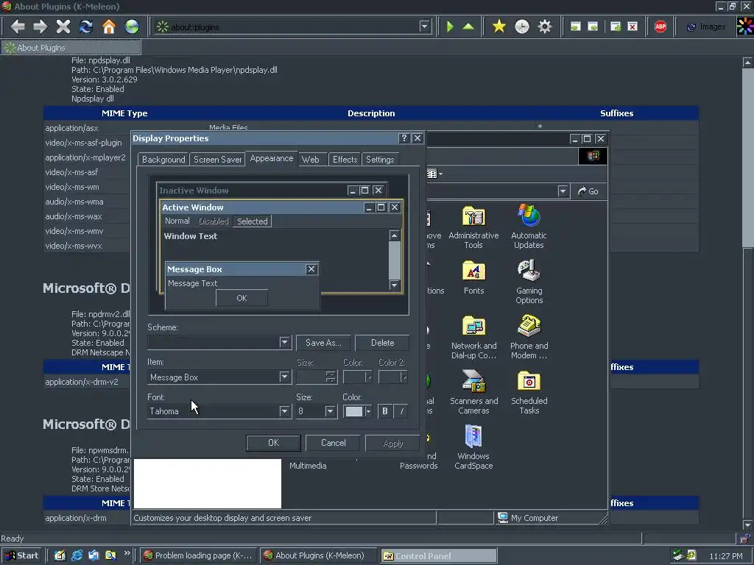
Task: Click the green Up arrow icon
Action: coord(468,26)
